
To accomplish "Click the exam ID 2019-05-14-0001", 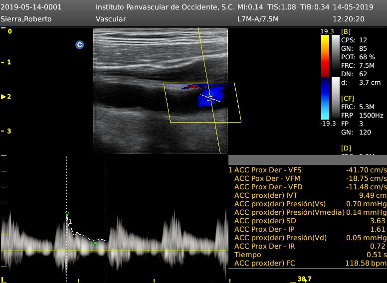I will click(31, 7).
